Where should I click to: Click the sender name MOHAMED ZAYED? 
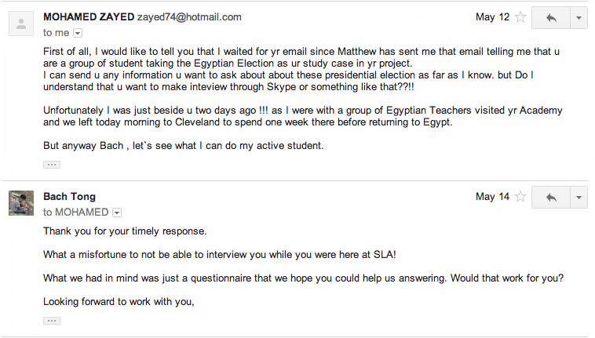click(x=89, y=16)
